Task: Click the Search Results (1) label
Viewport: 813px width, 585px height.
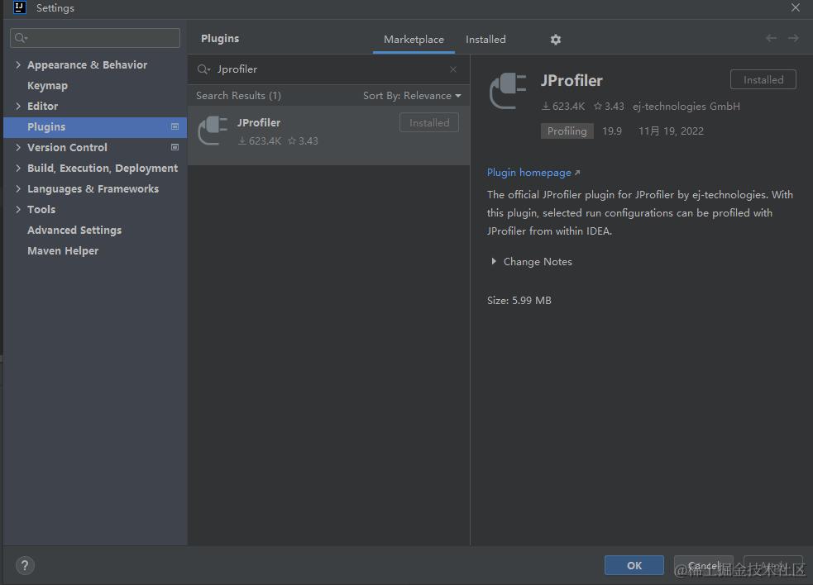Action: 238,96
